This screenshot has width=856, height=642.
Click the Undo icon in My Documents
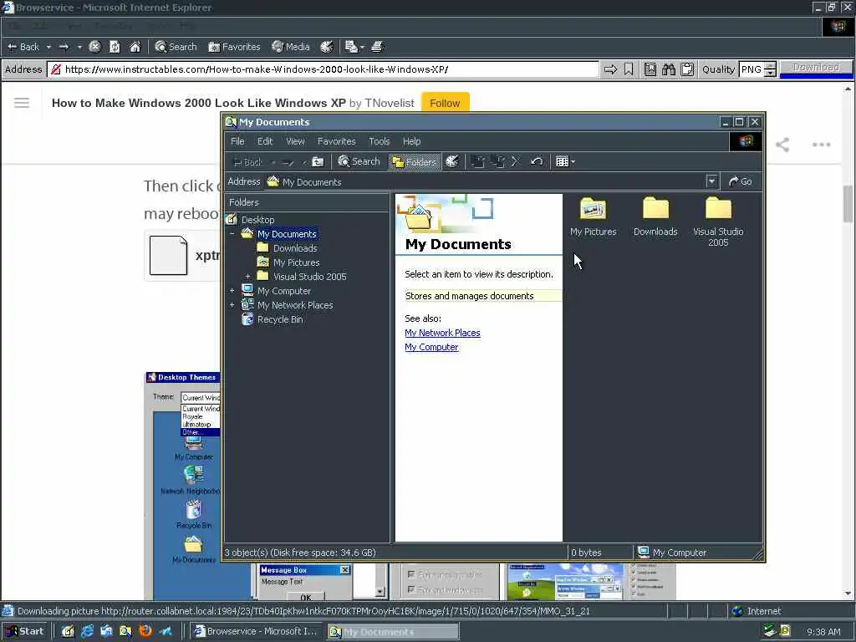pos(537,161)
